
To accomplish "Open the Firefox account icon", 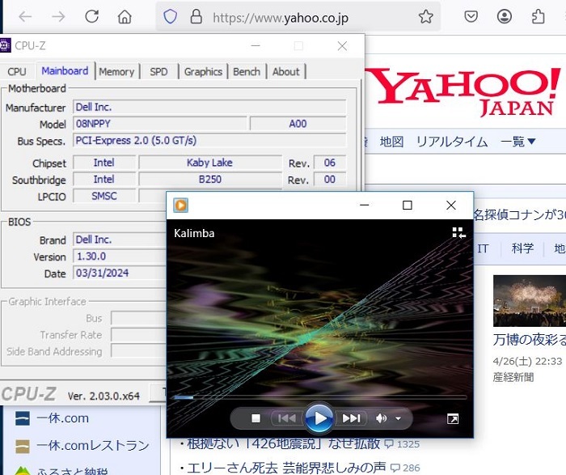I will coord(505,17).
